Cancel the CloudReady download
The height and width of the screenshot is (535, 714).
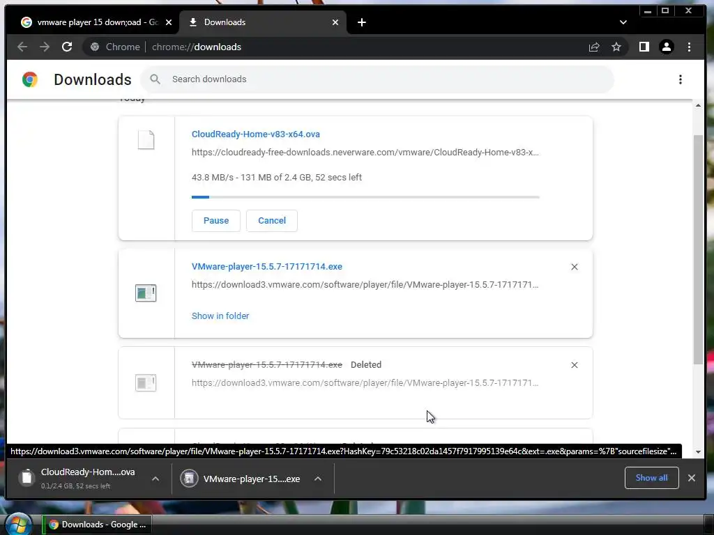pyautogui.click(x=272, y=221)
